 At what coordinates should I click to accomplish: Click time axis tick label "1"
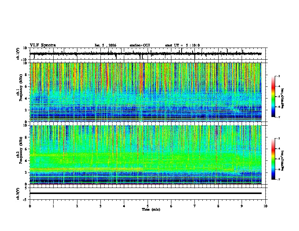pos(54,206)
